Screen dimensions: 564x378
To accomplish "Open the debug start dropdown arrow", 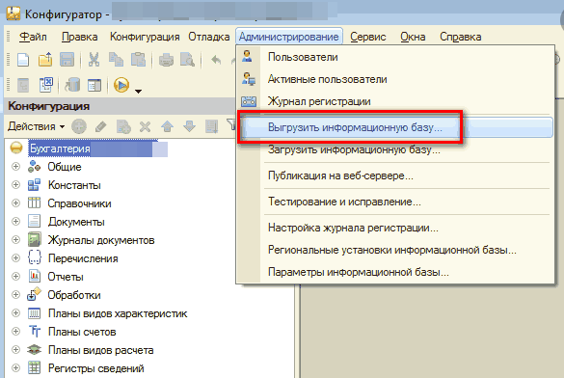I will 138,92.
